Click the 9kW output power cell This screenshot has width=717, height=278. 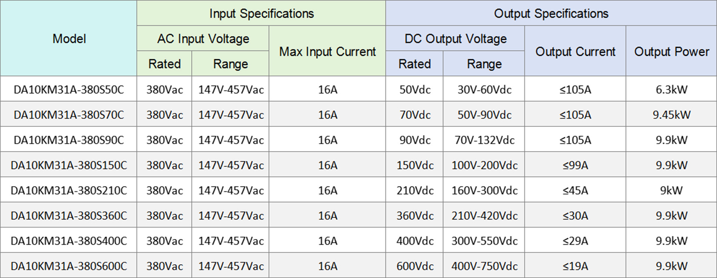pyautogui.click(x=671, y=191)
